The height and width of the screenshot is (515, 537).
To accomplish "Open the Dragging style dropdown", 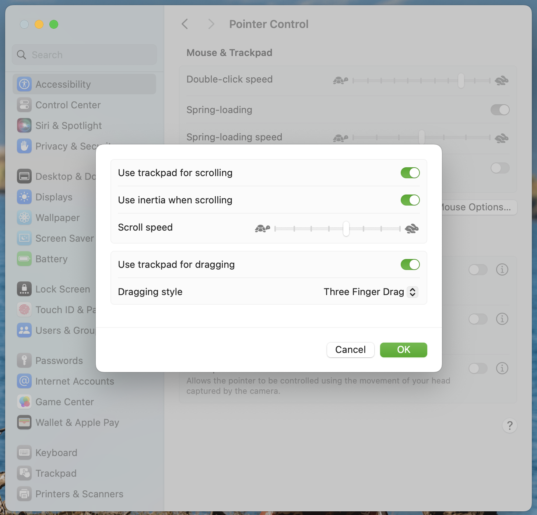I will point(371,292).
